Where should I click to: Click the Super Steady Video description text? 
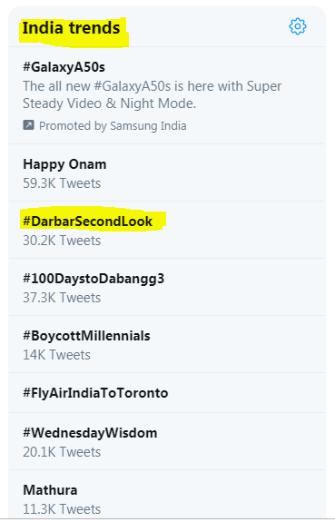(x=153, y=95)
